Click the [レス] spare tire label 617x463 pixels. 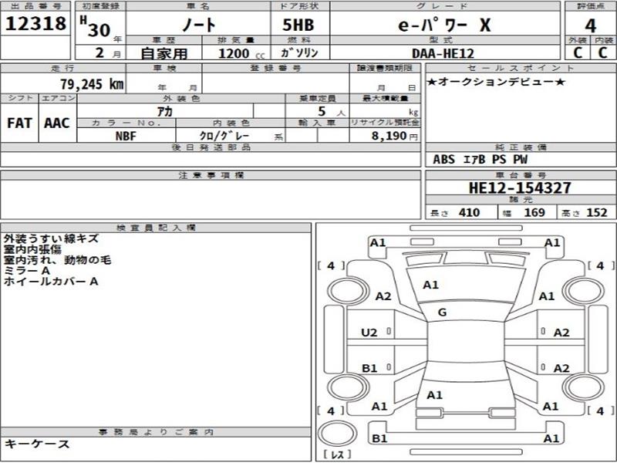337,455
